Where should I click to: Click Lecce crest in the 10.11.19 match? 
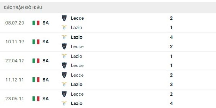[x=64, y=46]
